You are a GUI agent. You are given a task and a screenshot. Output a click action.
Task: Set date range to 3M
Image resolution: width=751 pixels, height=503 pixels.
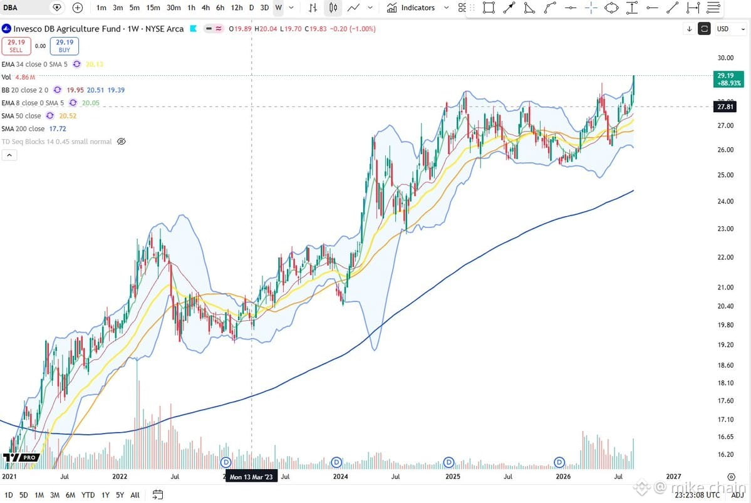tap(54, 495)
